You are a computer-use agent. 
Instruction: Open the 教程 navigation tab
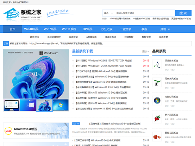point(144,29)
